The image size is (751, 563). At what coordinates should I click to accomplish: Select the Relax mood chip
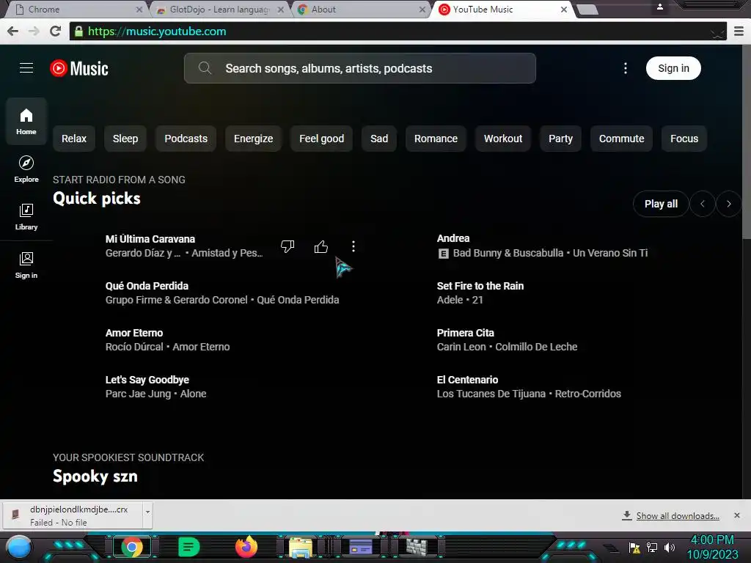click(74, 139)
